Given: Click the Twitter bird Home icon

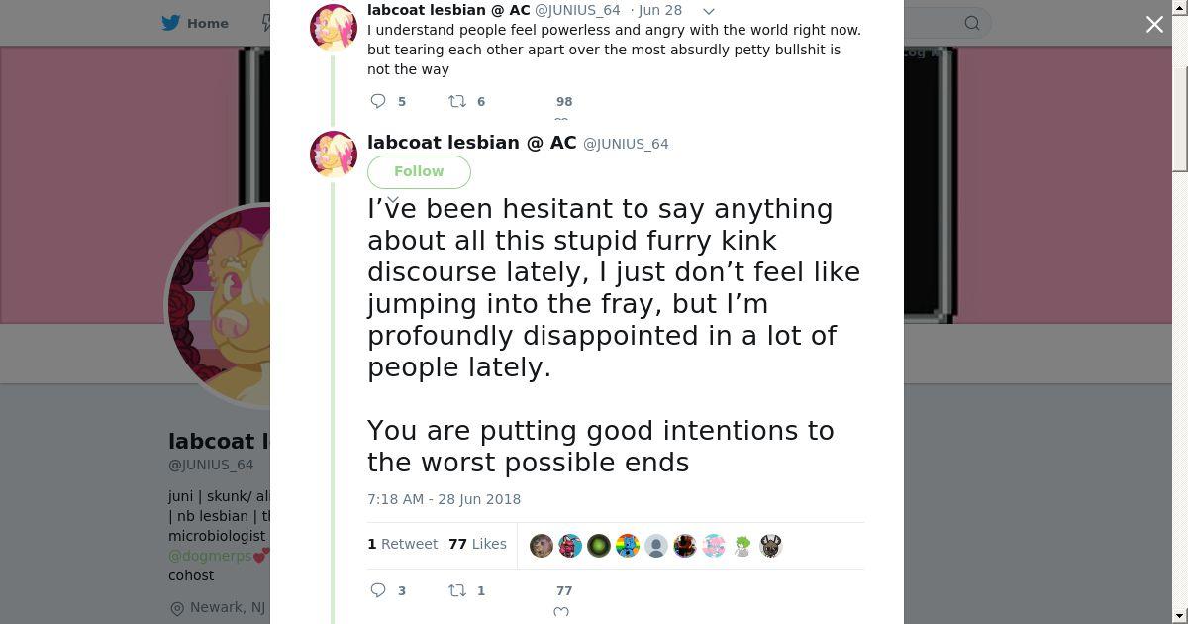Looking at the screenshot, I should pyautogui.click(x=171, y=23).
